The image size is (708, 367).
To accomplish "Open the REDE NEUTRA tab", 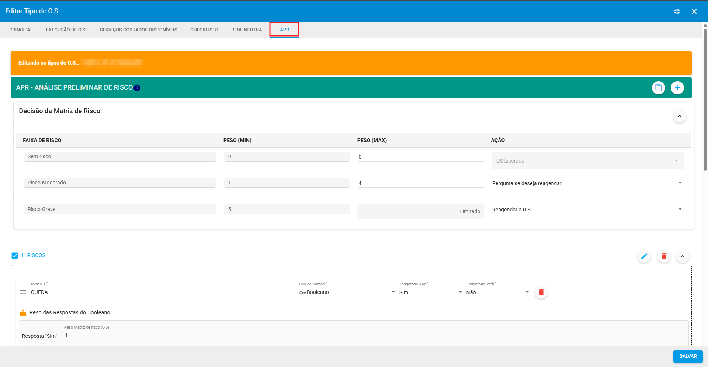I will pyautogui.click(x=246, y=30).
